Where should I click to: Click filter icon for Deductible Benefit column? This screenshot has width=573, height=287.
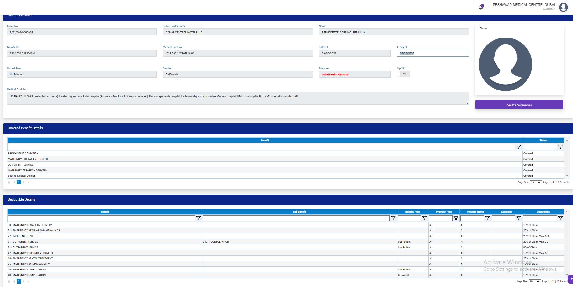pos(198,218)
